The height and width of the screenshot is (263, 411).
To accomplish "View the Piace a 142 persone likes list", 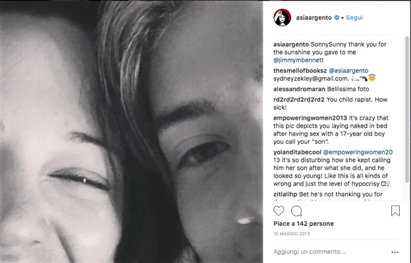I will pos(304,224).
